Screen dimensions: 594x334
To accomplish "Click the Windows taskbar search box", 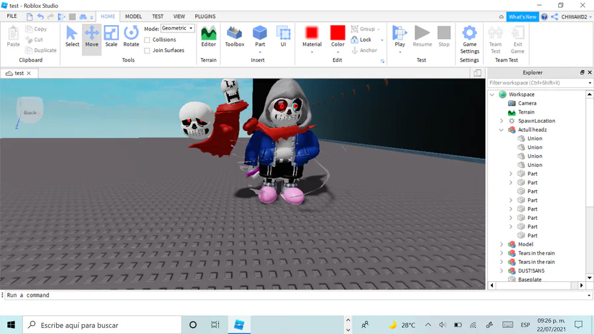I will click(102, 325).
